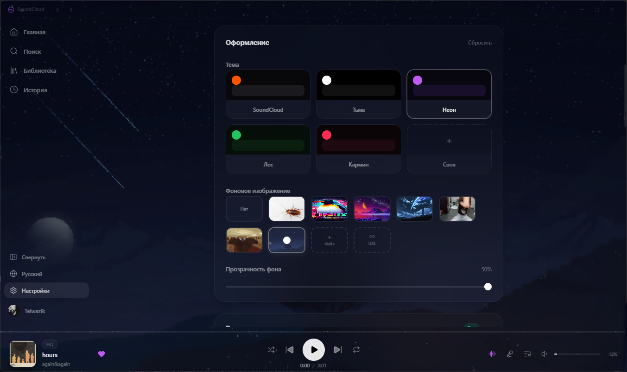This screenshot has width=627, height=372.
Task: Add background via URL
Action: point(372,240)
